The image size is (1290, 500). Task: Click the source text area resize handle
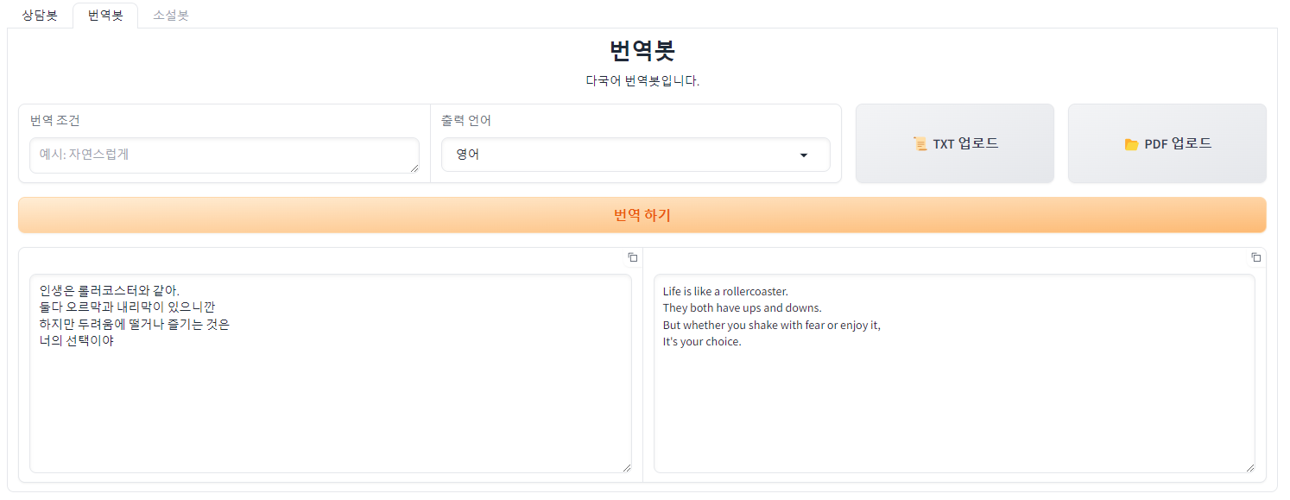627,467
